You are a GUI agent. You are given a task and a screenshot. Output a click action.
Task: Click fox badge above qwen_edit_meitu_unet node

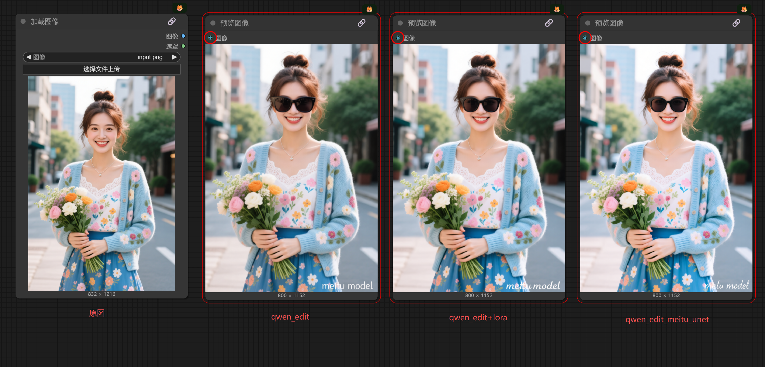pos(744,9)
